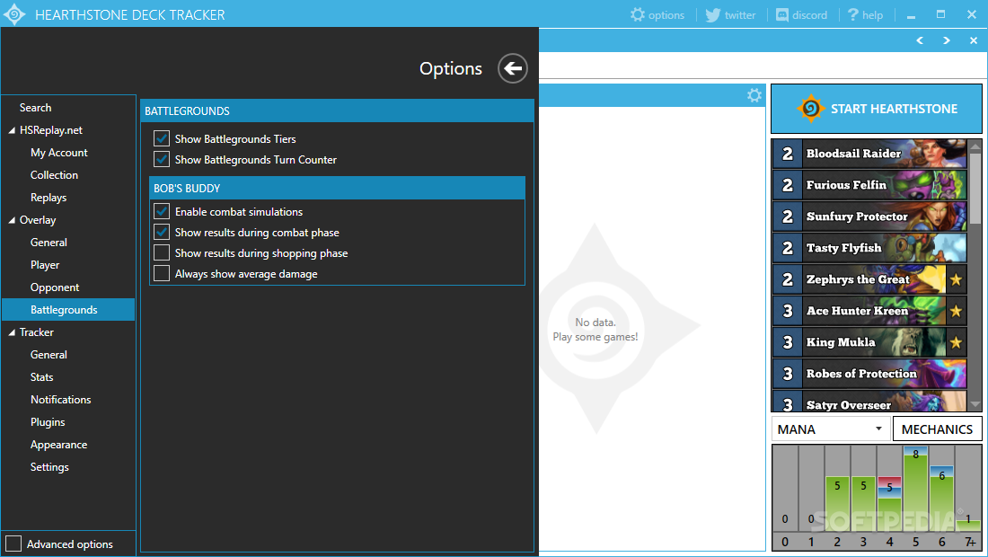Click the legendary star on Zephrys the Great
Viewport: 988px width, 557px height.
[956, 279]
